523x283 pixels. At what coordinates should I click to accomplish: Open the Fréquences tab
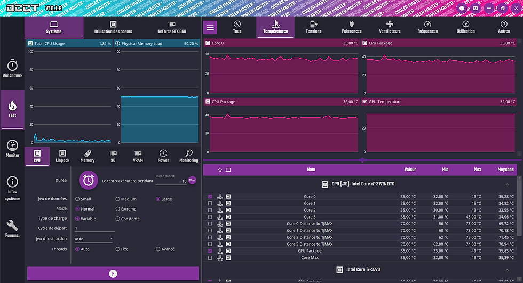[427, 27]
